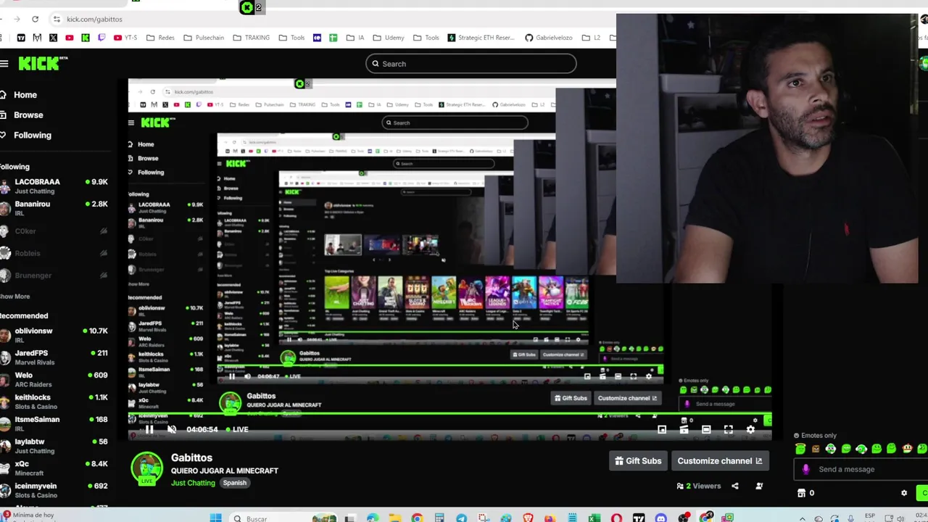Open Welo ARC Raiders channel
Viewport: 928px width, 522px height.
pyautogui.click(x=54, y=379)
